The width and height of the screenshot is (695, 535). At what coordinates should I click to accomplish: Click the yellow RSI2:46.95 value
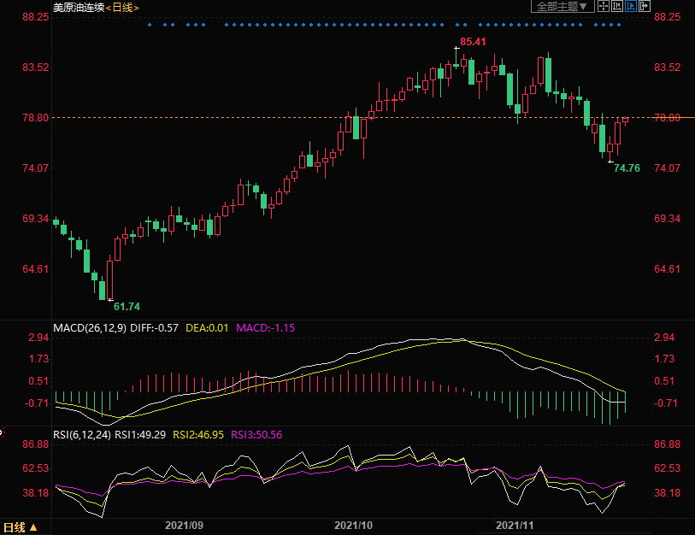pos(198,435)
